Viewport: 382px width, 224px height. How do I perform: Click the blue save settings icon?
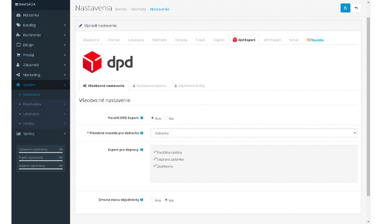point(345,8)
